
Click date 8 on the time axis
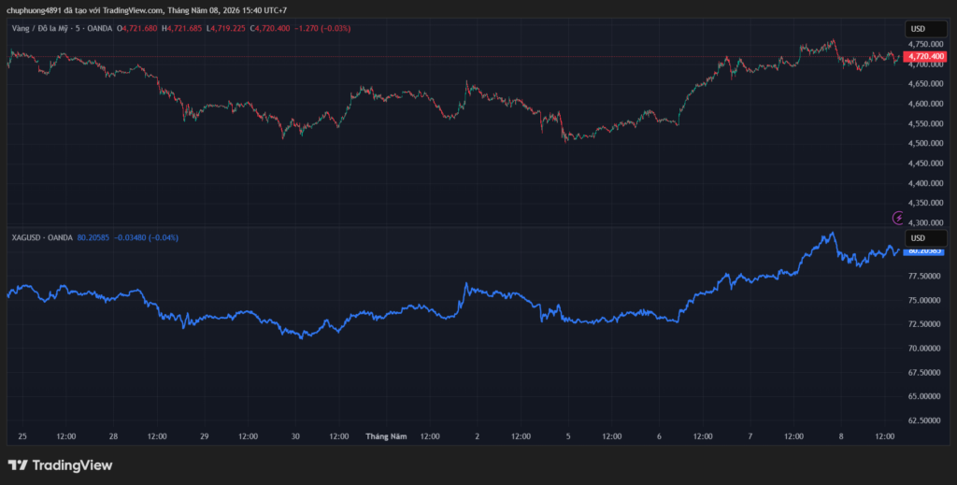pos(841,436)
